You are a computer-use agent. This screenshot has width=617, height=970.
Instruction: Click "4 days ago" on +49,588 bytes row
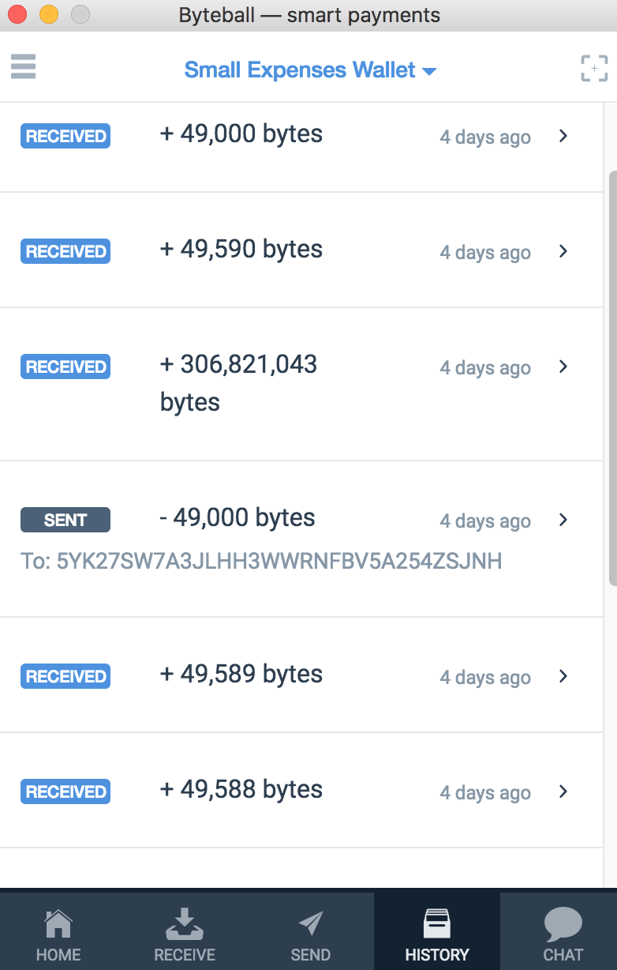[485, 793]
